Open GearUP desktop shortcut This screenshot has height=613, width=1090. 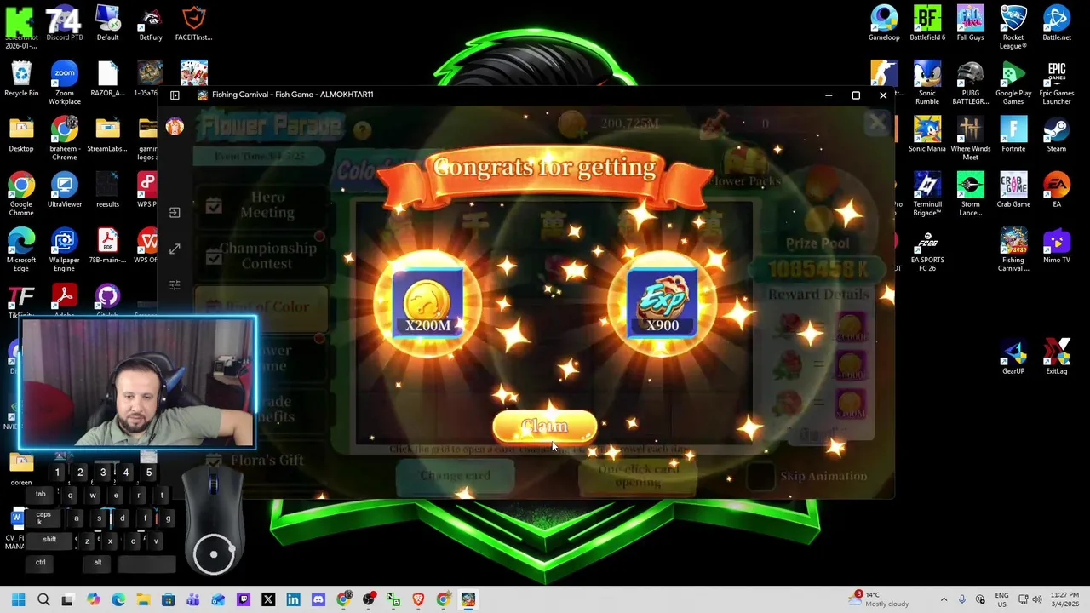(1013, 357)
